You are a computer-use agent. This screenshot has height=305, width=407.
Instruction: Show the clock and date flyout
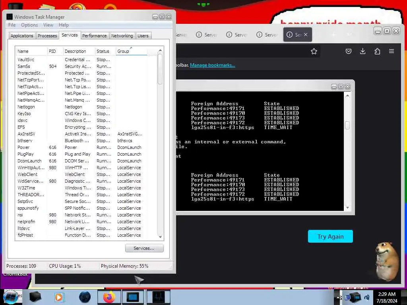(387, 297)
